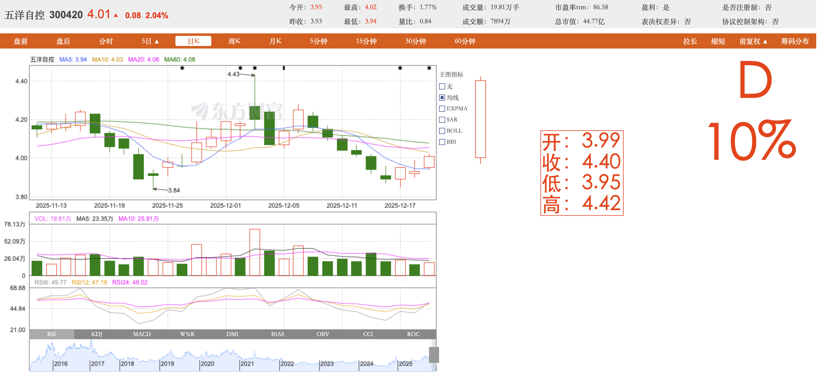The image size is (819, 375).
Task: Uncheck the 均线 moving average checkbox
Action: coord(442,98)
